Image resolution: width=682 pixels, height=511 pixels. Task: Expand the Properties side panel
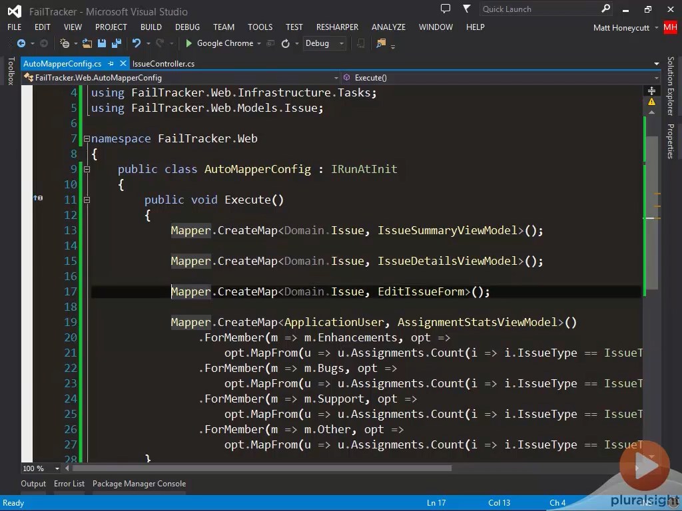[670, 141]
